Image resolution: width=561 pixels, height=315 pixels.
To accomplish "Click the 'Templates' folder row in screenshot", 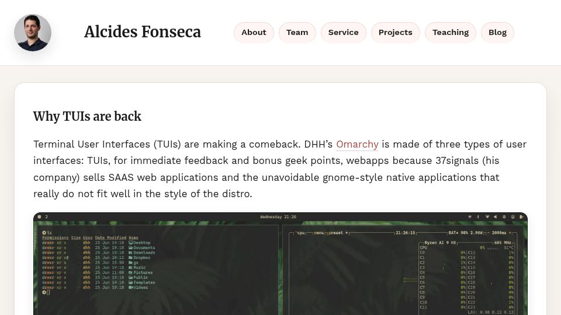I will [x=98, y=282].
